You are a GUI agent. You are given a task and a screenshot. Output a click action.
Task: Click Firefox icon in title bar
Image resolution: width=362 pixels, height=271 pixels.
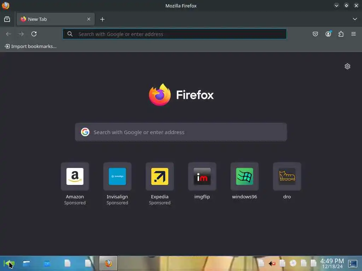coord(5,6)
